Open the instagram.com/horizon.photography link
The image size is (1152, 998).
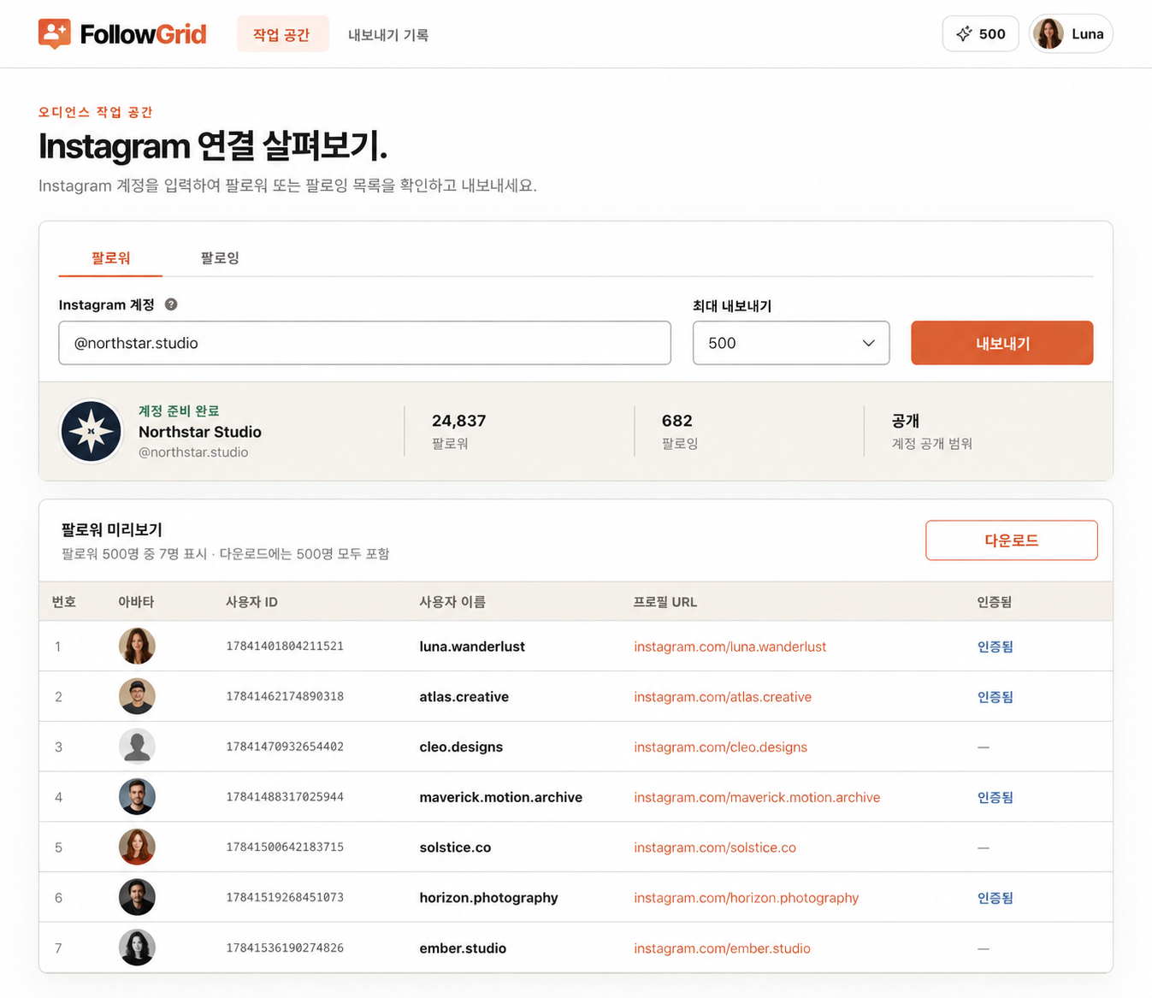(746, 898)
